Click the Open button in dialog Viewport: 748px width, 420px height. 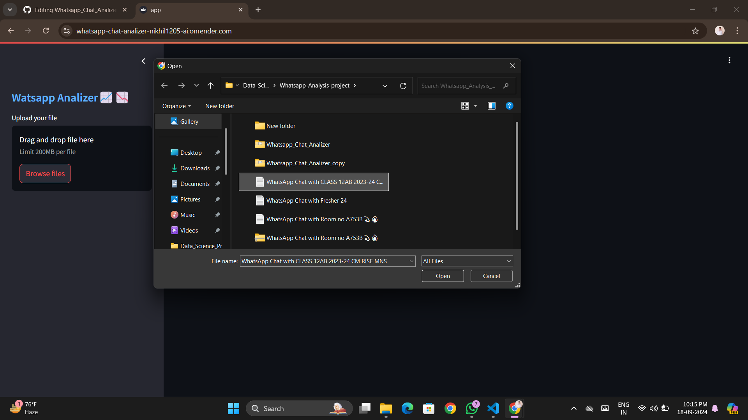pyautogui.click(x=443, y=276)
